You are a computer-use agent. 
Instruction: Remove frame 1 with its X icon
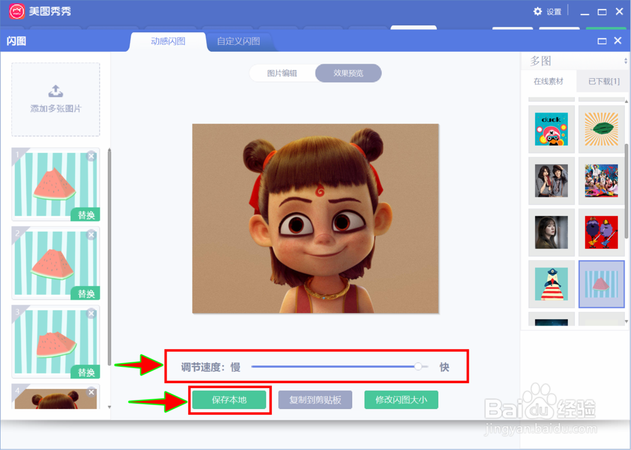(x=91, y=156)
